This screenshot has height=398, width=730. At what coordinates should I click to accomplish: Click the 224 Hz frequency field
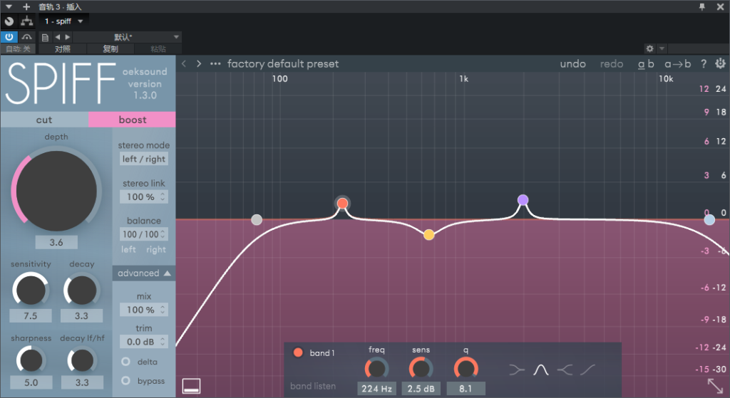pyautogui.click(x=376, y=389)
